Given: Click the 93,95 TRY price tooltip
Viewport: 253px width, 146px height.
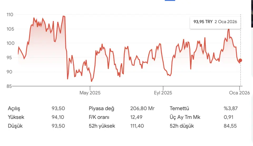Looking at the screenshot, I should pos(215,22).
